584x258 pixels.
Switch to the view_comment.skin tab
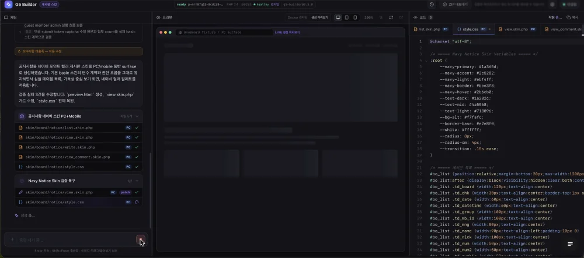(562, 29)
